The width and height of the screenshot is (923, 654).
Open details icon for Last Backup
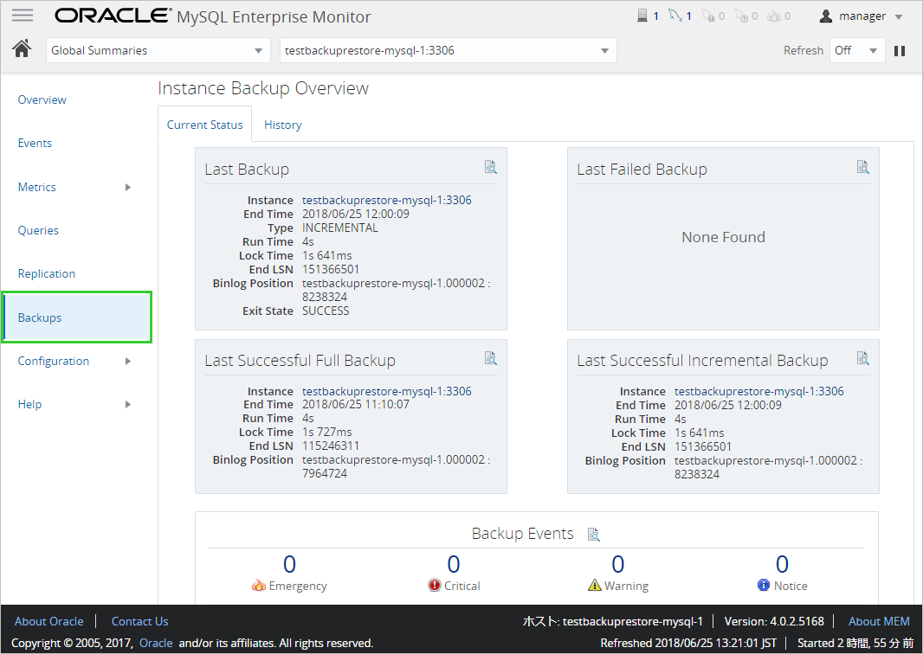pos(490,167)
